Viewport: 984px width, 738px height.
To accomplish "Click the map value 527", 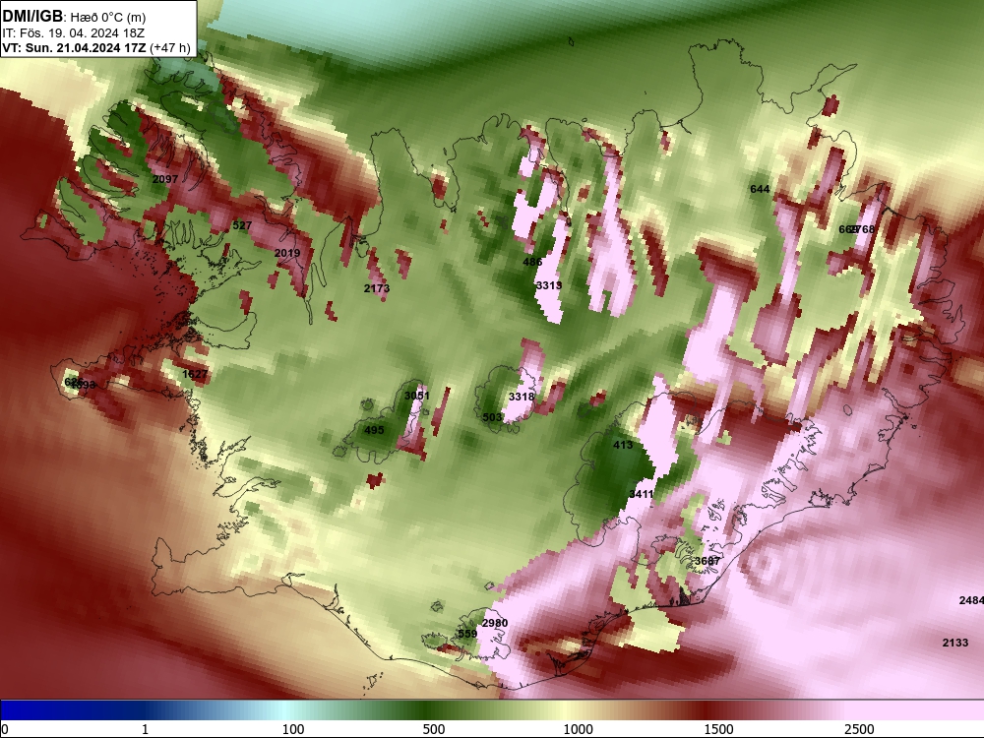I will pos(242,225).
